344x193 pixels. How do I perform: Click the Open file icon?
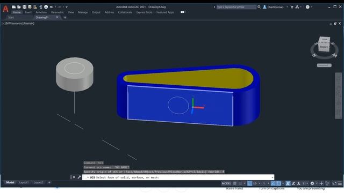pyautogui.click(x=19, y=7)
